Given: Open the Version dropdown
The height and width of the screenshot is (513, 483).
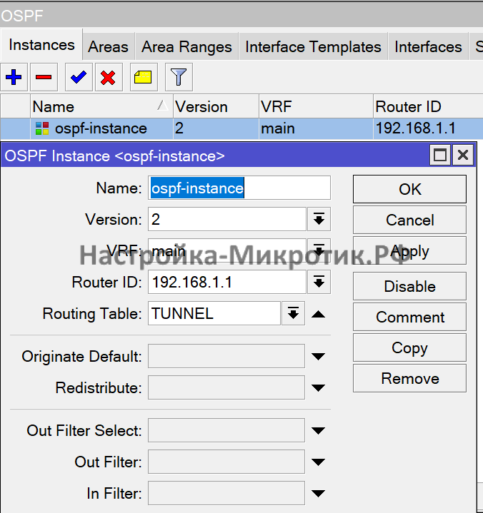Looking at the screenshot, I should coord(319,220).
